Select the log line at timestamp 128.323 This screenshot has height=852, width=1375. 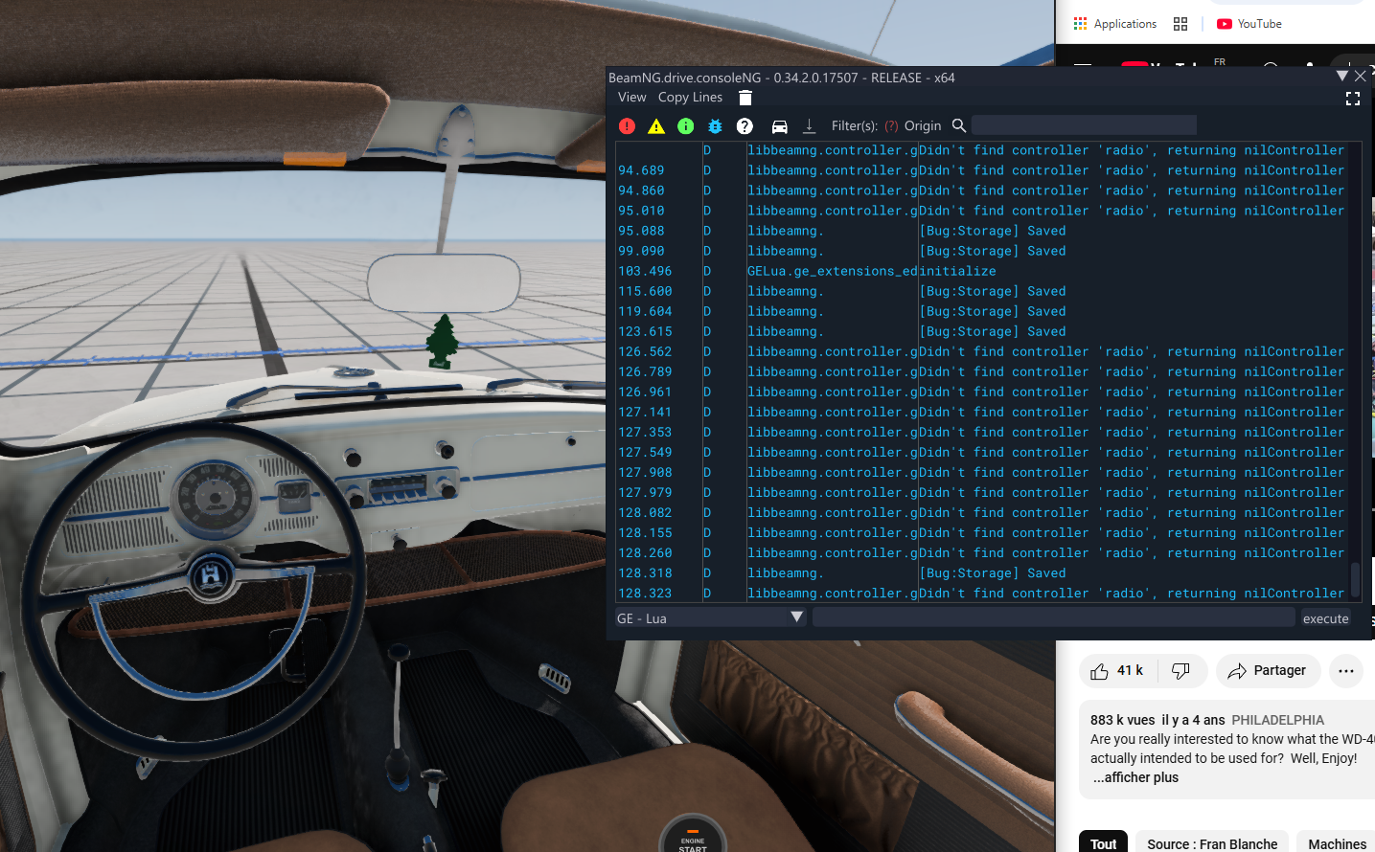981,594
